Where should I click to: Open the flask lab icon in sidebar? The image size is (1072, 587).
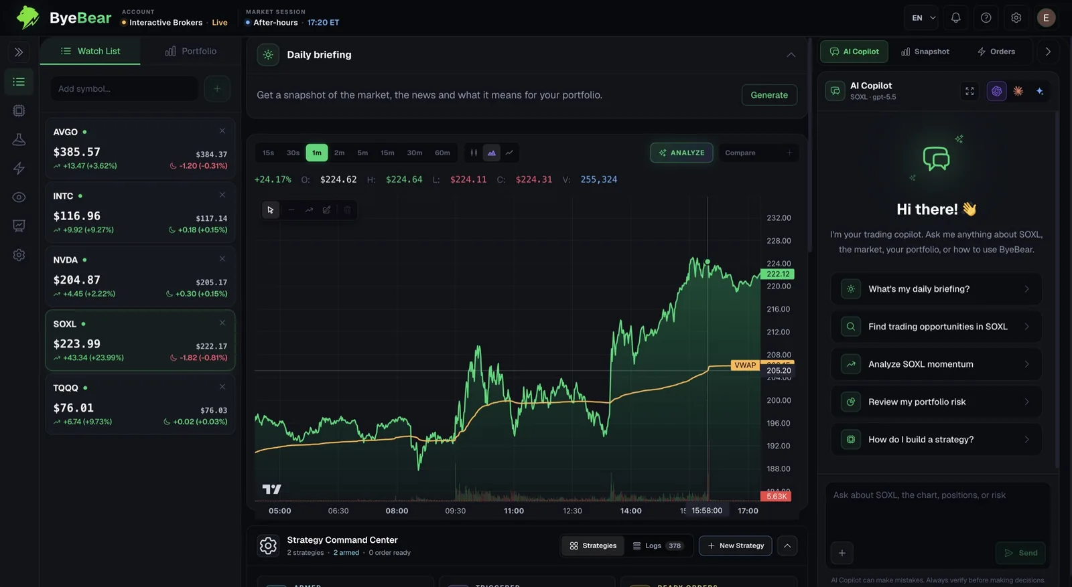point(19,139)
